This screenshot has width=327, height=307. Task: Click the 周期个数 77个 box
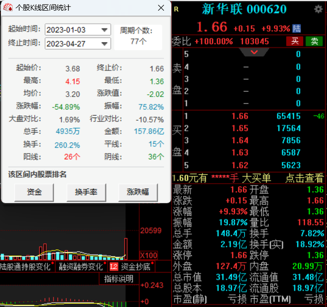coord(138,36)
